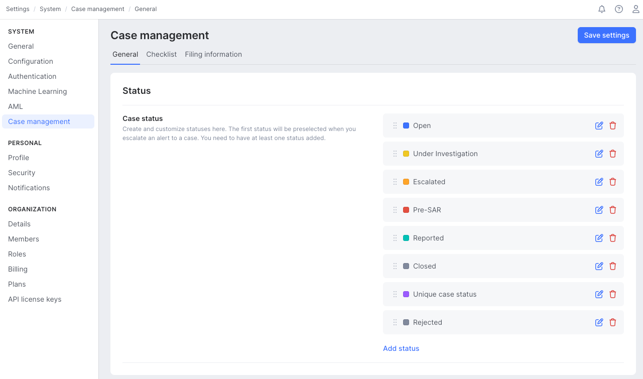
Task: Edit the Reported status
Action: 599,238
